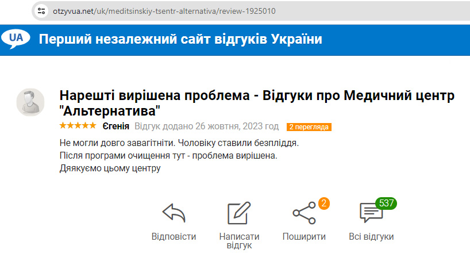Select the 'Написати відгук' label

(x=239, y=241)
